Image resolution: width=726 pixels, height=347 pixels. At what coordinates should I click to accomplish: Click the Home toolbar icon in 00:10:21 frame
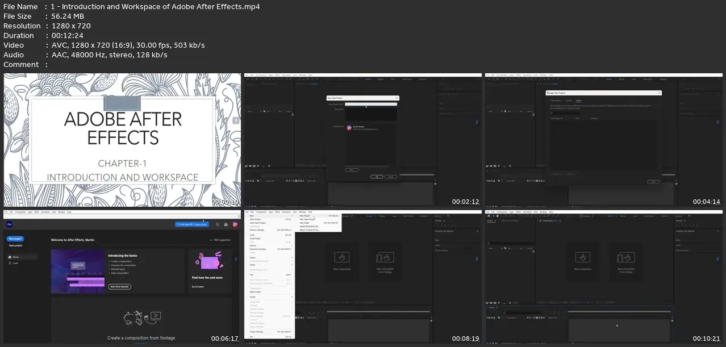click(489, 216)
